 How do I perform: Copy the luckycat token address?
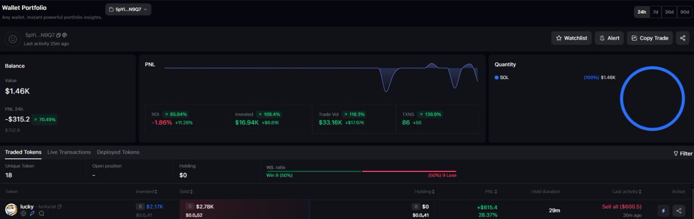click(x=60, y=206)
